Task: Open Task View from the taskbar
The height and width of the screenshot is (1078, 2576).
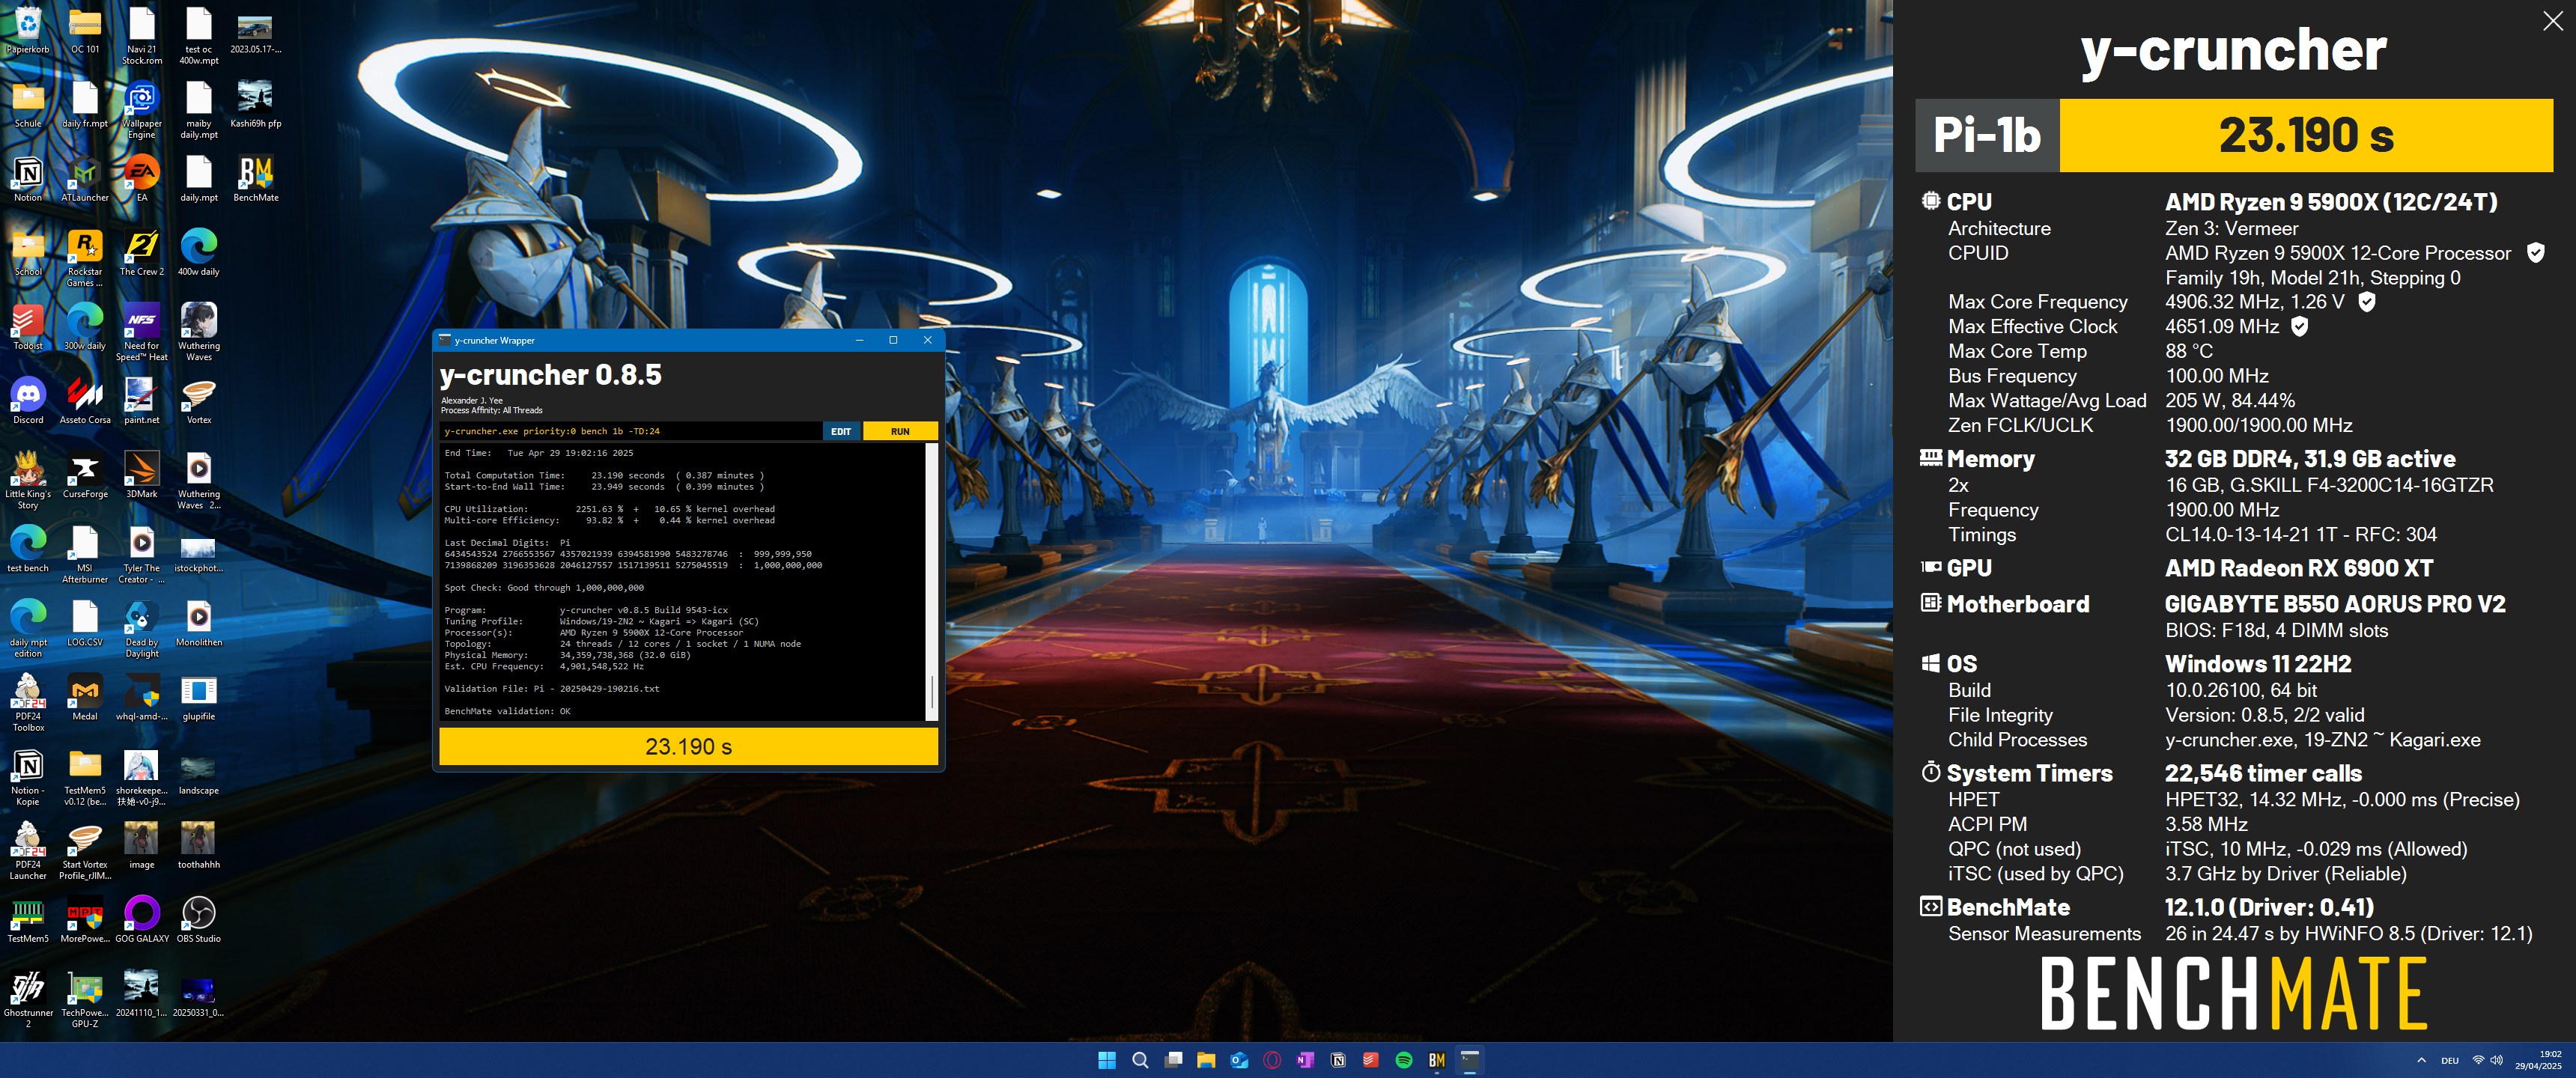Action: (1173, 1060)
